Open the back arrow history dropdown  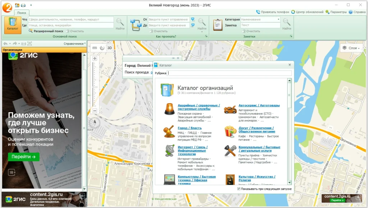[x=10, y=43]
